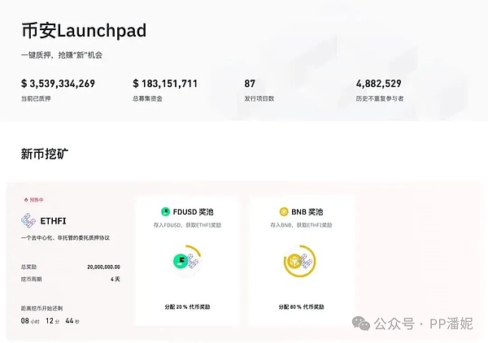Viewport: 488px width, 343px height.
Task: Click the WeChat icon in the watermark
Action: click(361, 324)
